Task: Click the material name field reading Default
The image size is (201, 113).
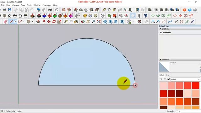Action: (x=185, y=63)
